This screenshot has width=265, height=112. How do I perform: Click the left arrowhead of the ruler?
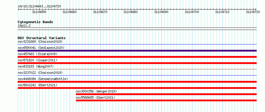point(18,9)
